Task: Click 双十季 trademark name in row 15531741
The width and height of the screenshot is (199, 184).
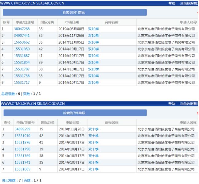Action: click(x=93, y=163)
